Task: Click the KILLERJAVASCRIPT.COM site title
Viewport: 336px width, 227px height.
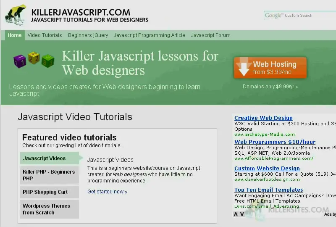Action: click(81, 13)
